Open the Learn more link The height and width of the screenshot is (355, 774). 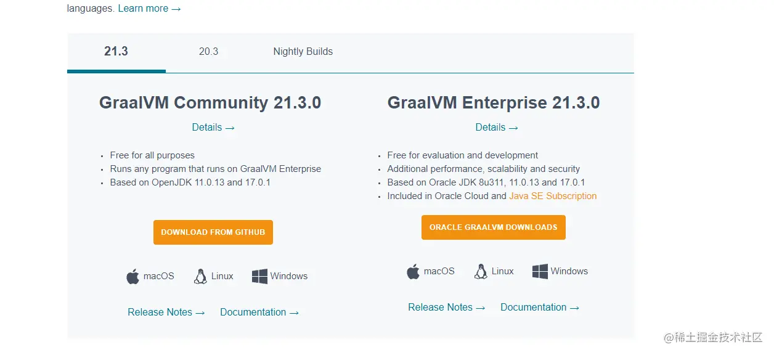point(149,9)
